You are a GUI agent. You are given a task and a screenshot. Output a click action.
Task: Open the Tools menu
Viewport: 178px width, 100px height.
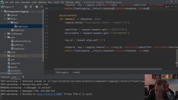(56, 2)
